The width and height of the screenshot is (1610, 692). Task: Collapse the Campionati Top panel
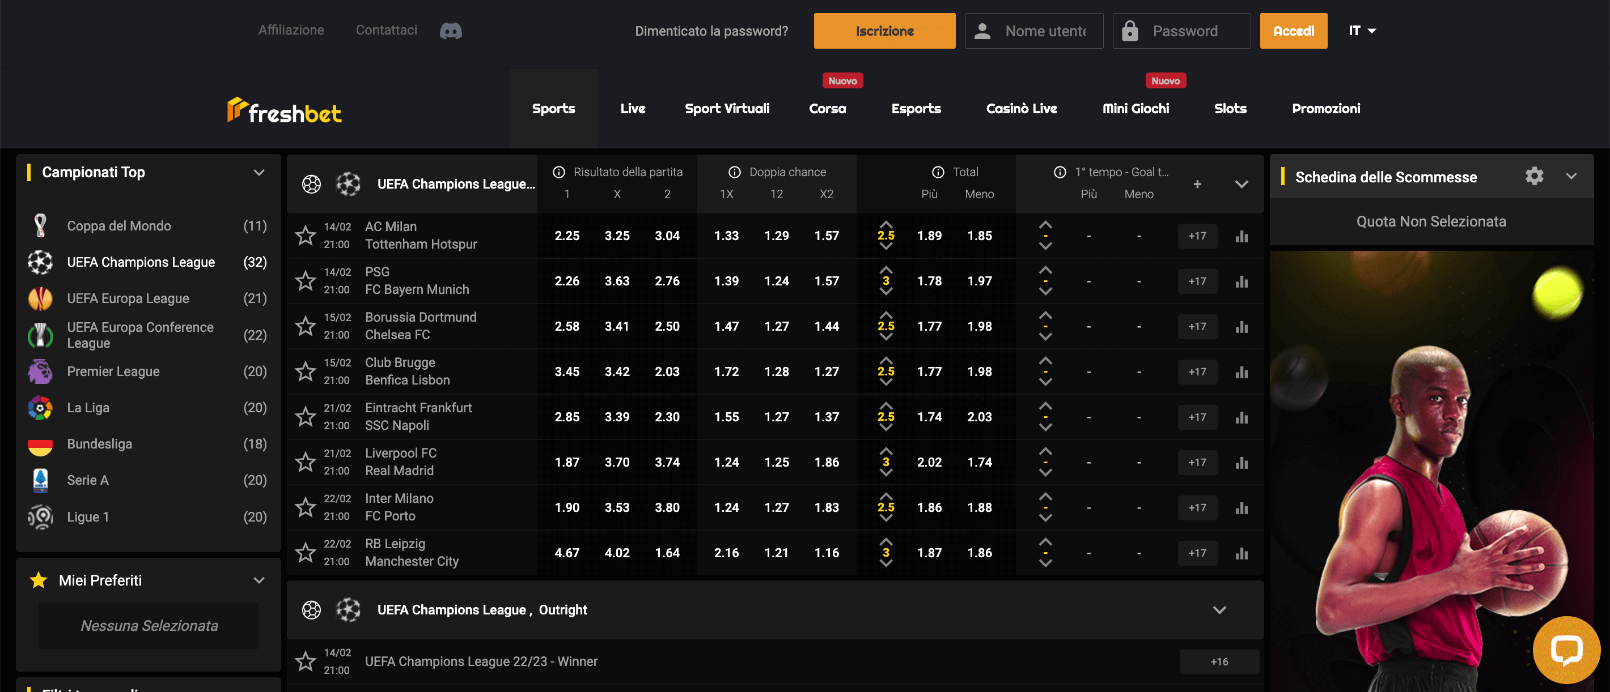[x=259, y=172]
